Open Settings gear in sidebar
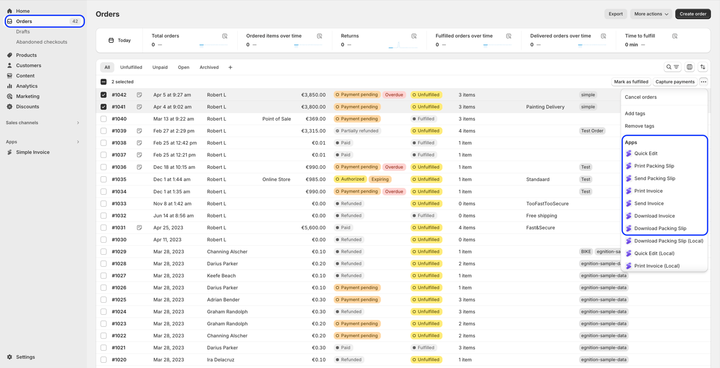 pos(9,357)
